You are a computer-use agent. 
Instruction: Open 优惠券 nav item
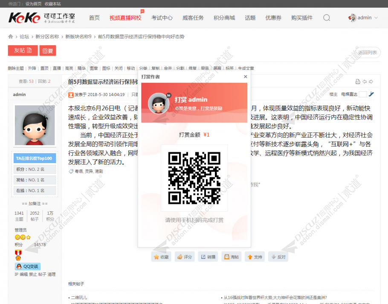(x=273, y=18)
